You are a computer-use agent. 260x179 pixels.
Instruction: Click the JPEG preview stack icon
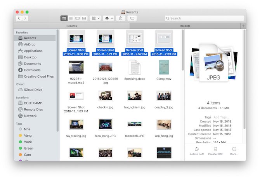(213, 63)
